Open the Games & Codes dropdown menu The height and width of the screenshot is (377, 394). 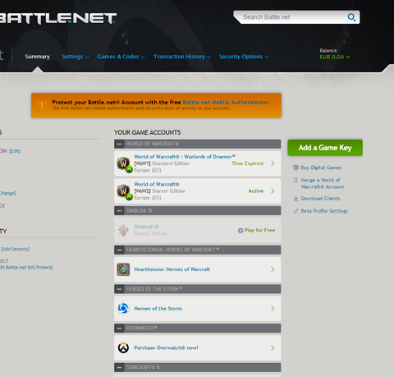pos(121,57)
